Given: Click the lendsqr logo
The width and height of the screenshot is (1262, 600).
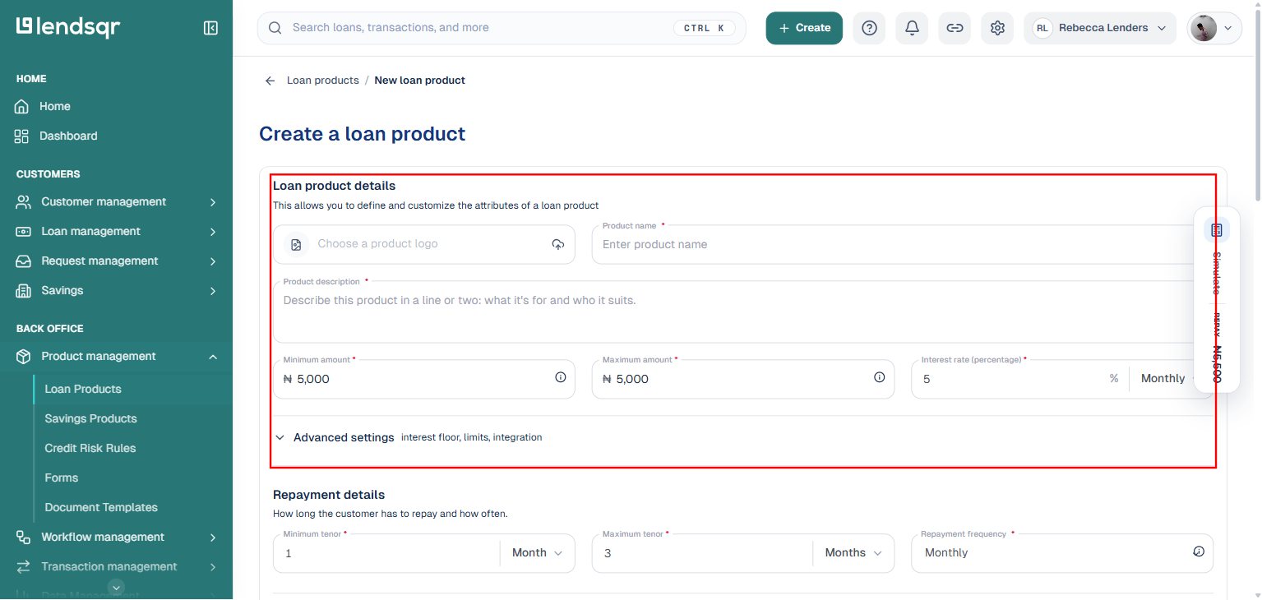Looking at the screenshot, I should coord(68,27).
